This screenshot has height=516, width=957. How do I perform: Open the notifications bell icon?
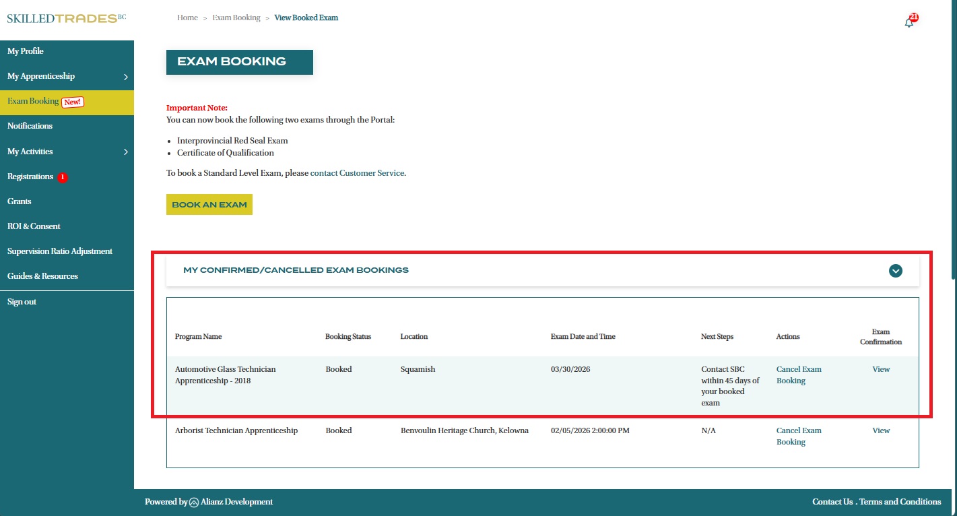tap(909, 22)
